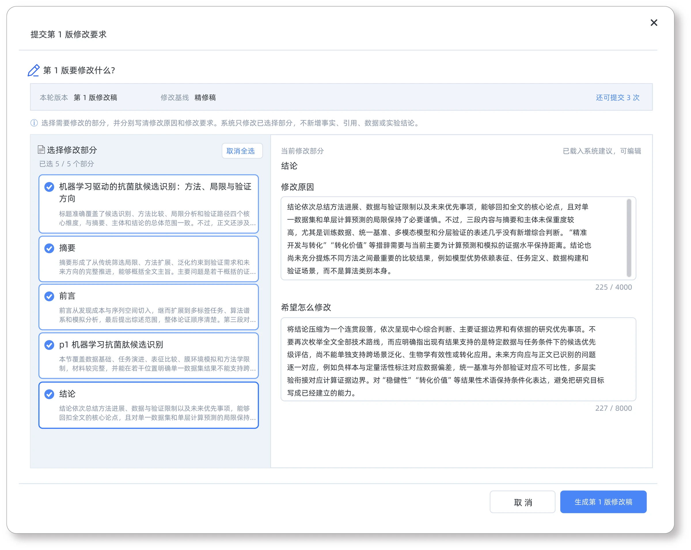Viewport: 691px width, 550px height.
Task: Click the document icon next to 选择修改部分
Action: [x=41, y=150]
